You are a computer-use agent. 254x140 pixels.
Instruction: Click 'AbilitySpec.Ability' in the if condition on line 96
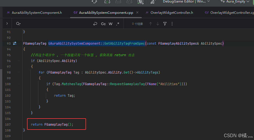point(57,61)
